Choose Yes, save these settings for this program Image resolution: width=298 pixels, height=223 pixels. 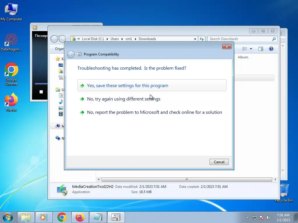(x=152, y=85)
